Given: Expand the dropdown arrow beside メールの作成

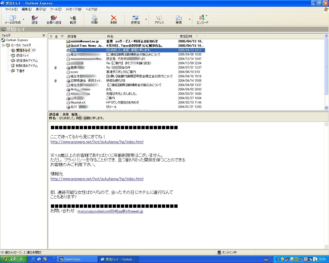Looking at the screenshot, I should 23,20.
